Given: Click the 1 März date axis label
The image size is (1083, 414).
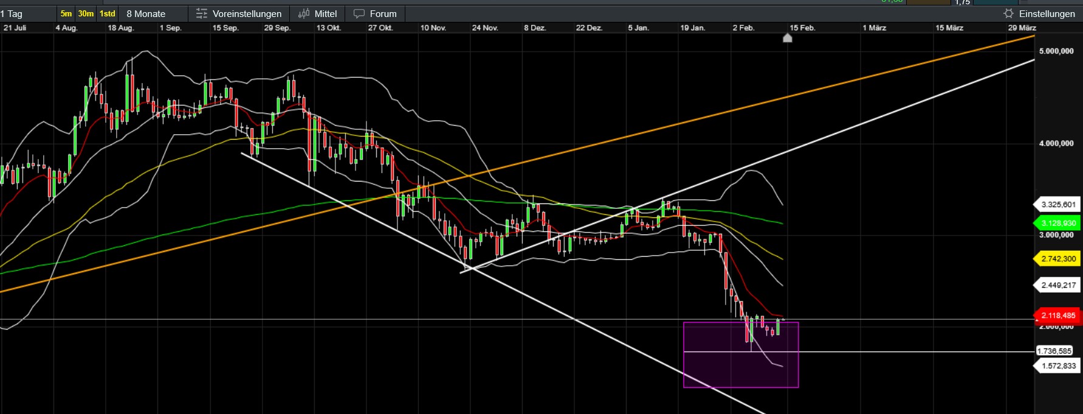Looking at the screenshot, I should [874, 28].
